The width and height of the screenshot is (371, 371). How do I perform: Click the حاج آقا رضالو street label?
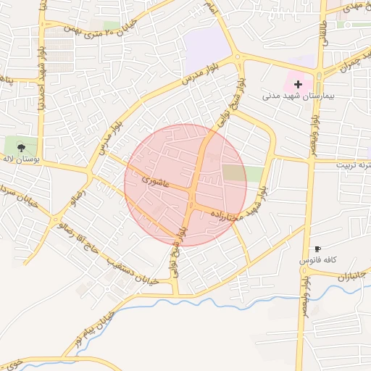click(x=78, y=238)
